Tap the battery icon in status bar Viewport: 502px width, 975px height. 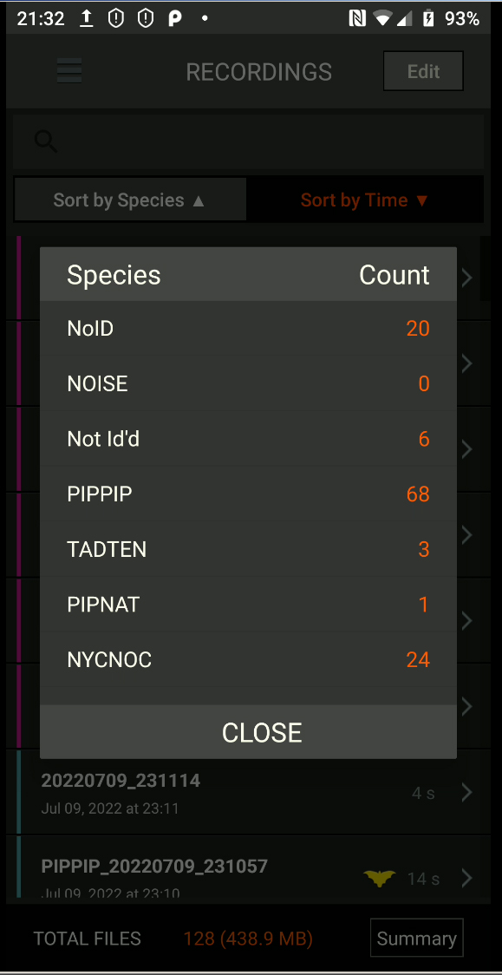(x=428, y=19)
